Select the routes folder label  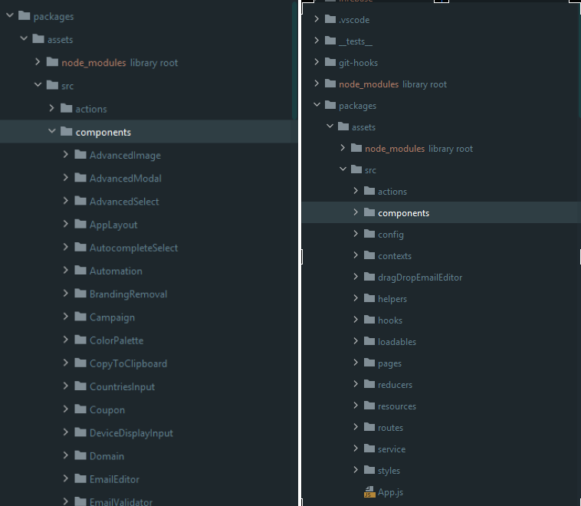[x=390, y=427]
